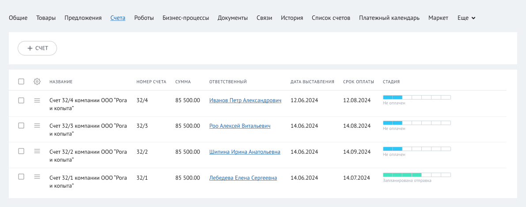Check the box for invoice 32/2
526x207 pixels.
tap(21, 151)
